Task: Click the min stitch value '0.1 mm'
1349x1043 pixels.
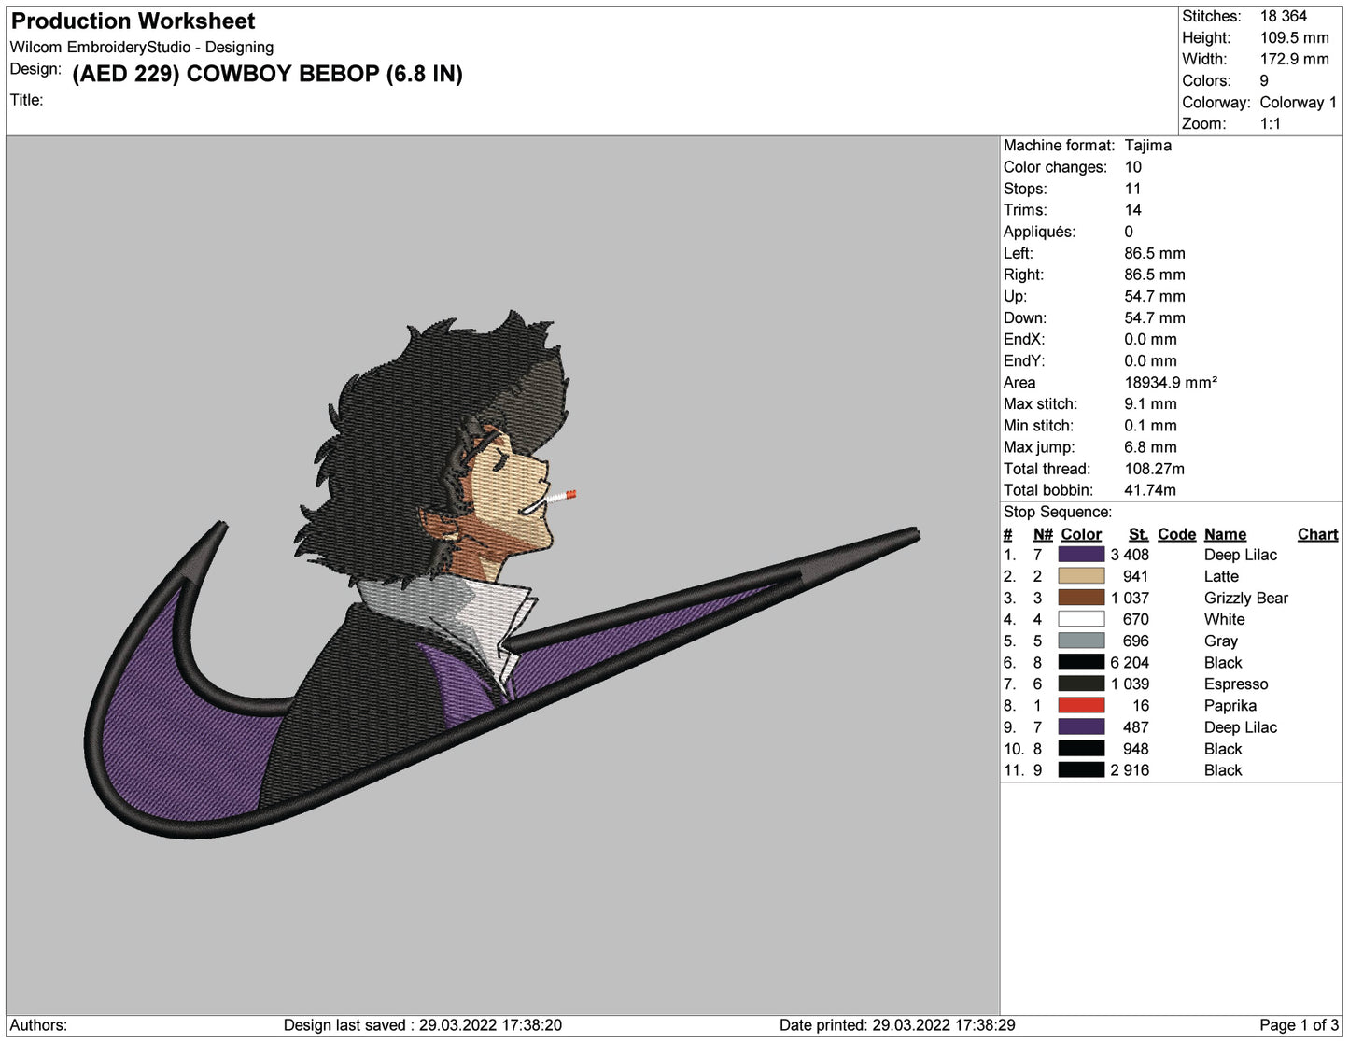Action: (1150, 425)
